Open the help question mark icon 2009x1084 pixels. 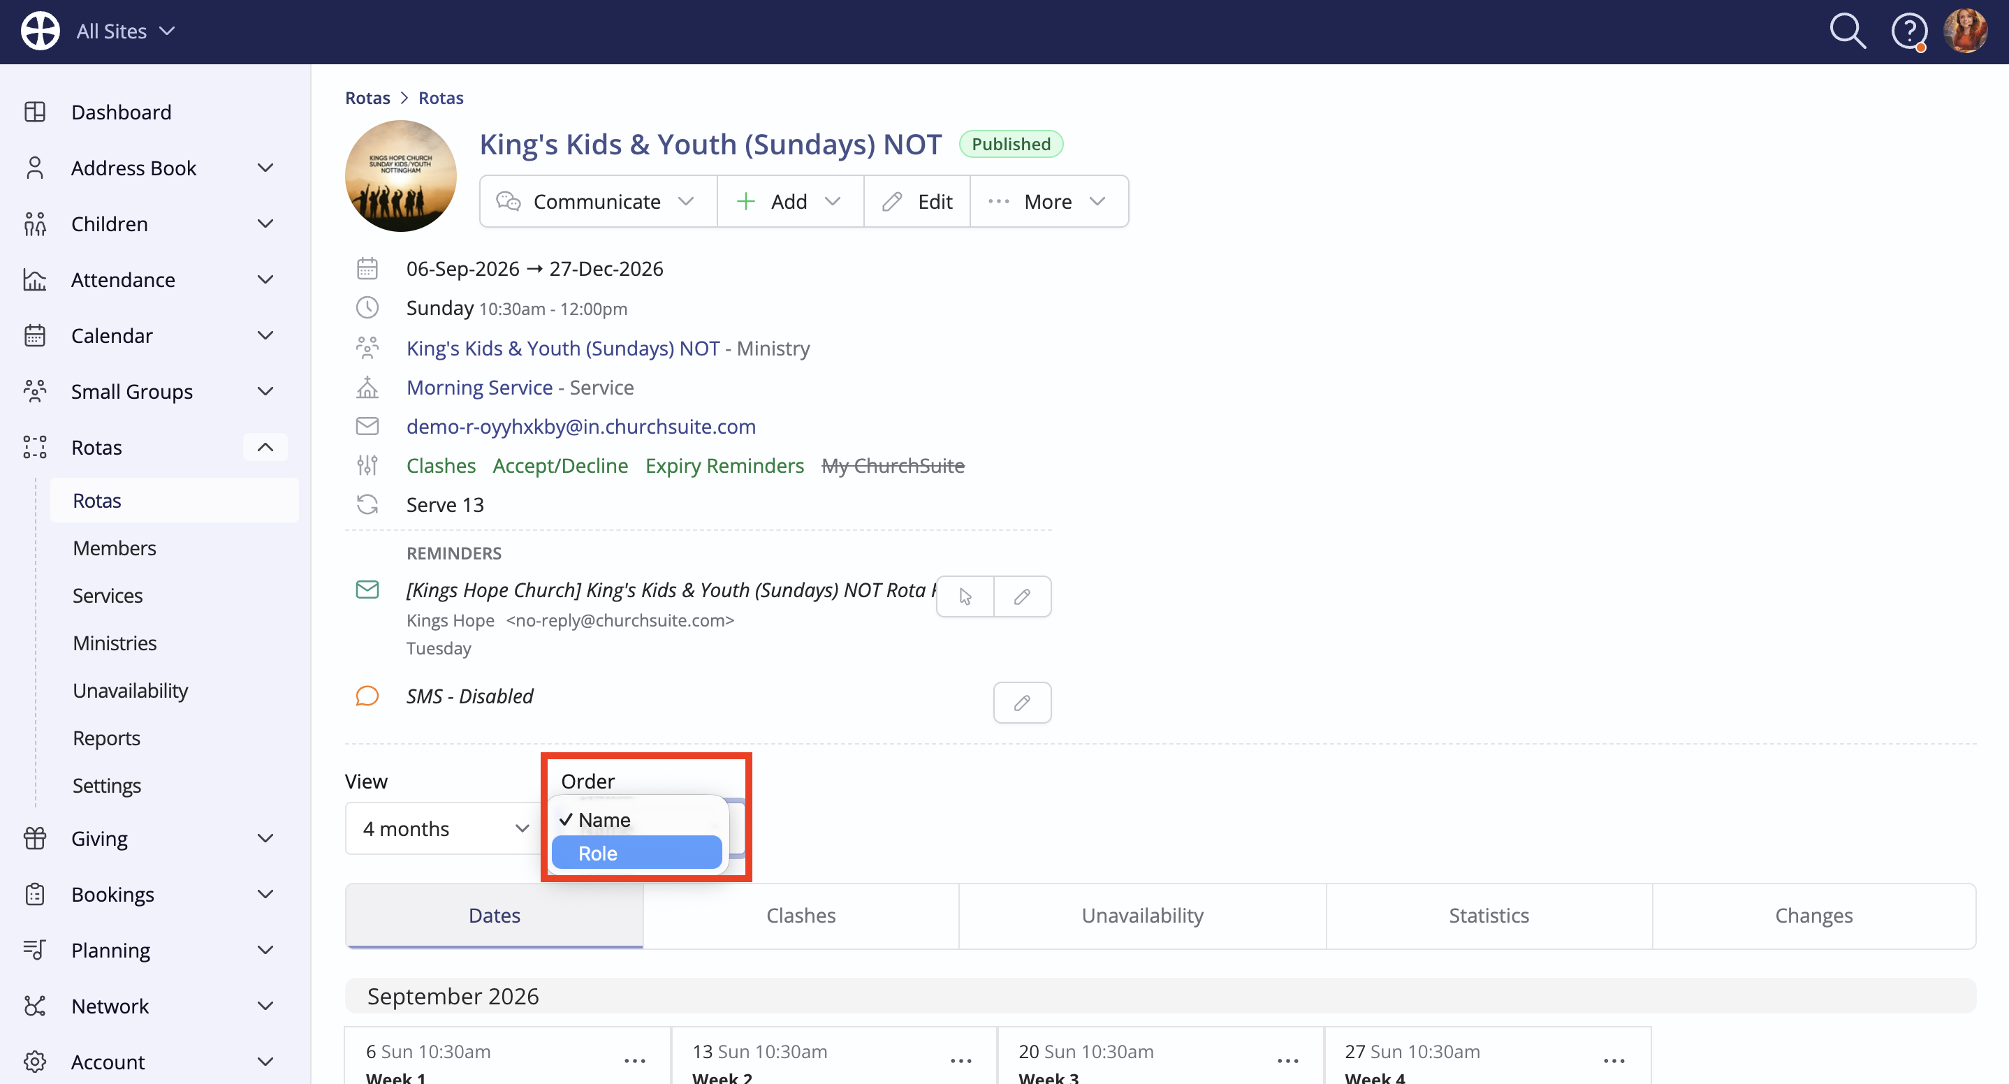pos(1908,32)
